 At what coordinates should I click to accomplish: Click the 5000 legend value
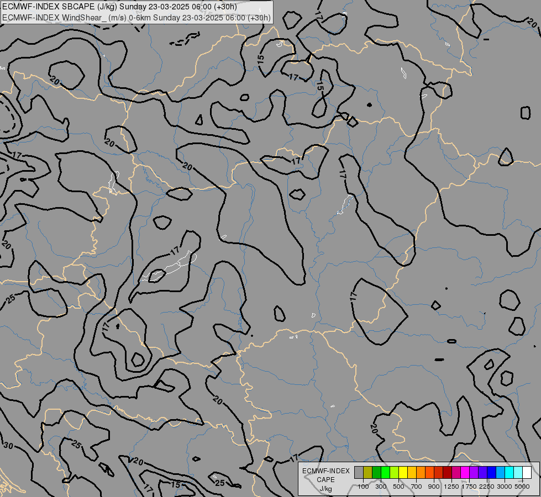click(x=522, y=487)
